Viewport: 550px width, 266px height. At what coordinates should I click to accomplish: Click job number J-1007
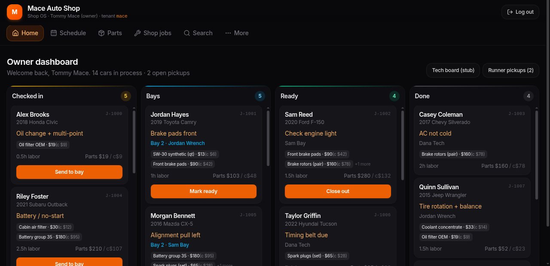(x=516, y=186)
